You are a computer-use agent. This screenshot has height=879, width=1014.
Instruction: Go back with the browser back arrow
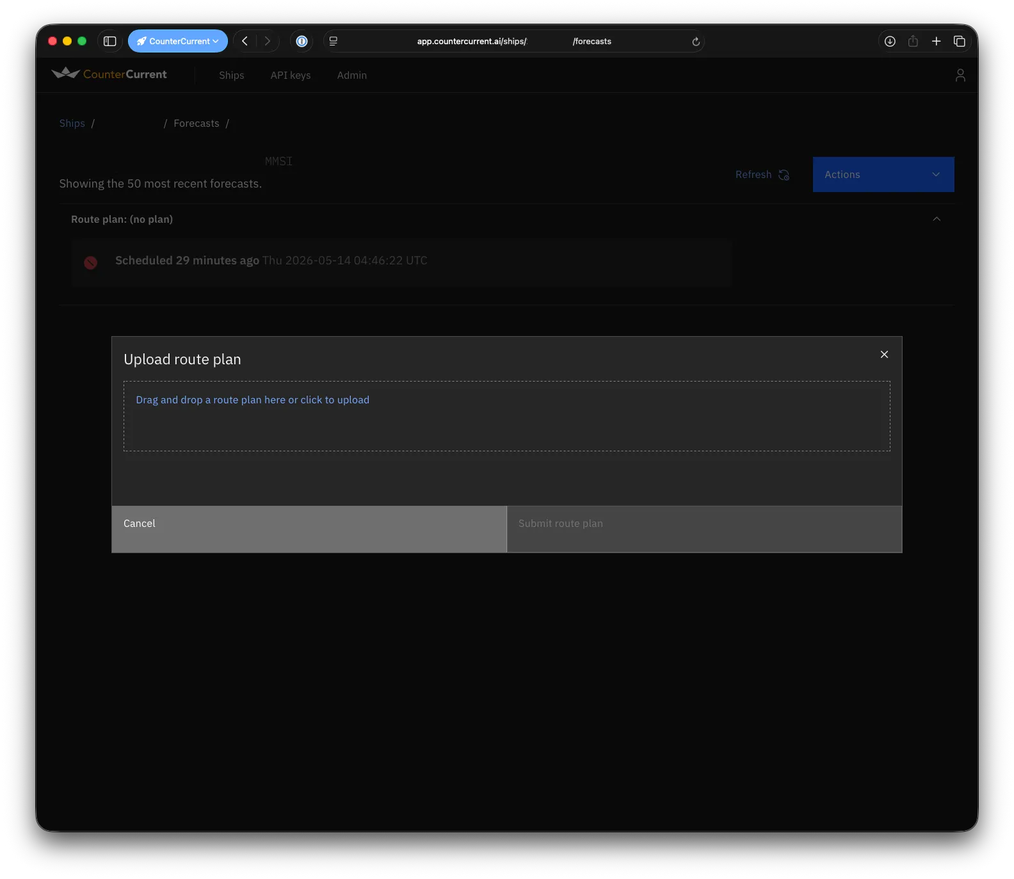tap(245, 41)
